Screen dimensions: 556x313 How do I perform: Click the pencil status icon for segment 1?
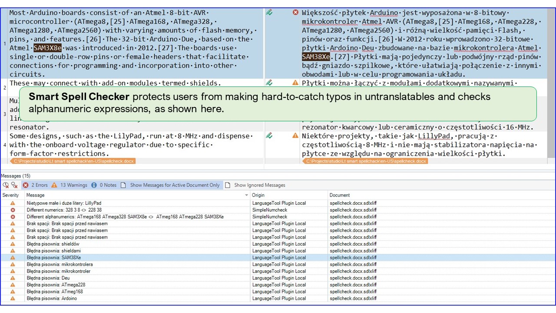269,13
